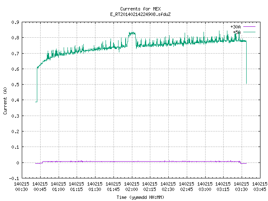This screenshot has width=268, height=201.
Task: Click y-axis tick value 0.4
Action: tap(15, 100)
